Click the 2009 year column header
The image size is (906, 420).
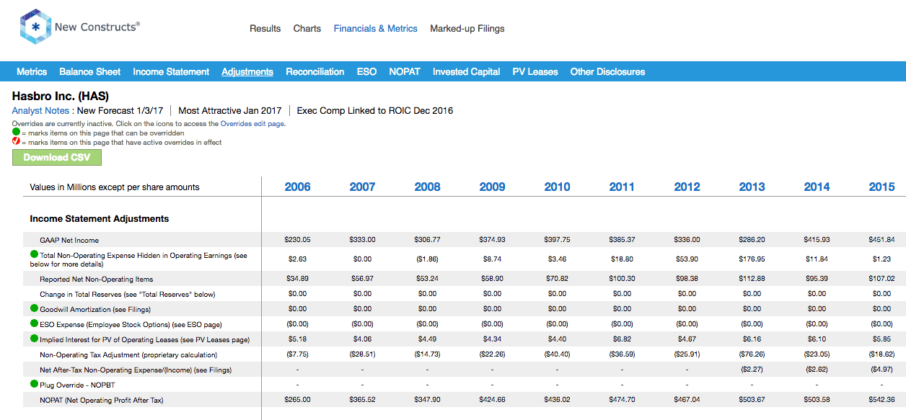[x=492, y=187]
